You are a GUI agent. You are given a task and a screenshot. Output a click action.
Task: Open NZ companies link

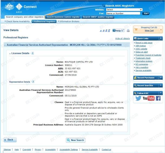pyautogui.click(x=142, y=64)
